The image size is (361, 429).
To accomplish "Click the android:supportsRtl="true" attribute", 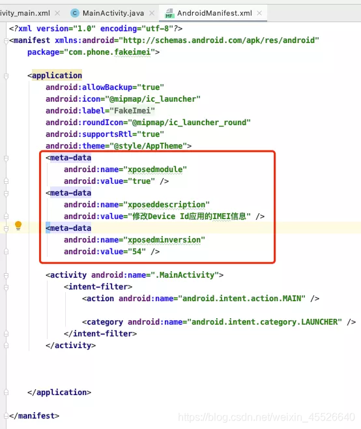I will coord(105,134).
